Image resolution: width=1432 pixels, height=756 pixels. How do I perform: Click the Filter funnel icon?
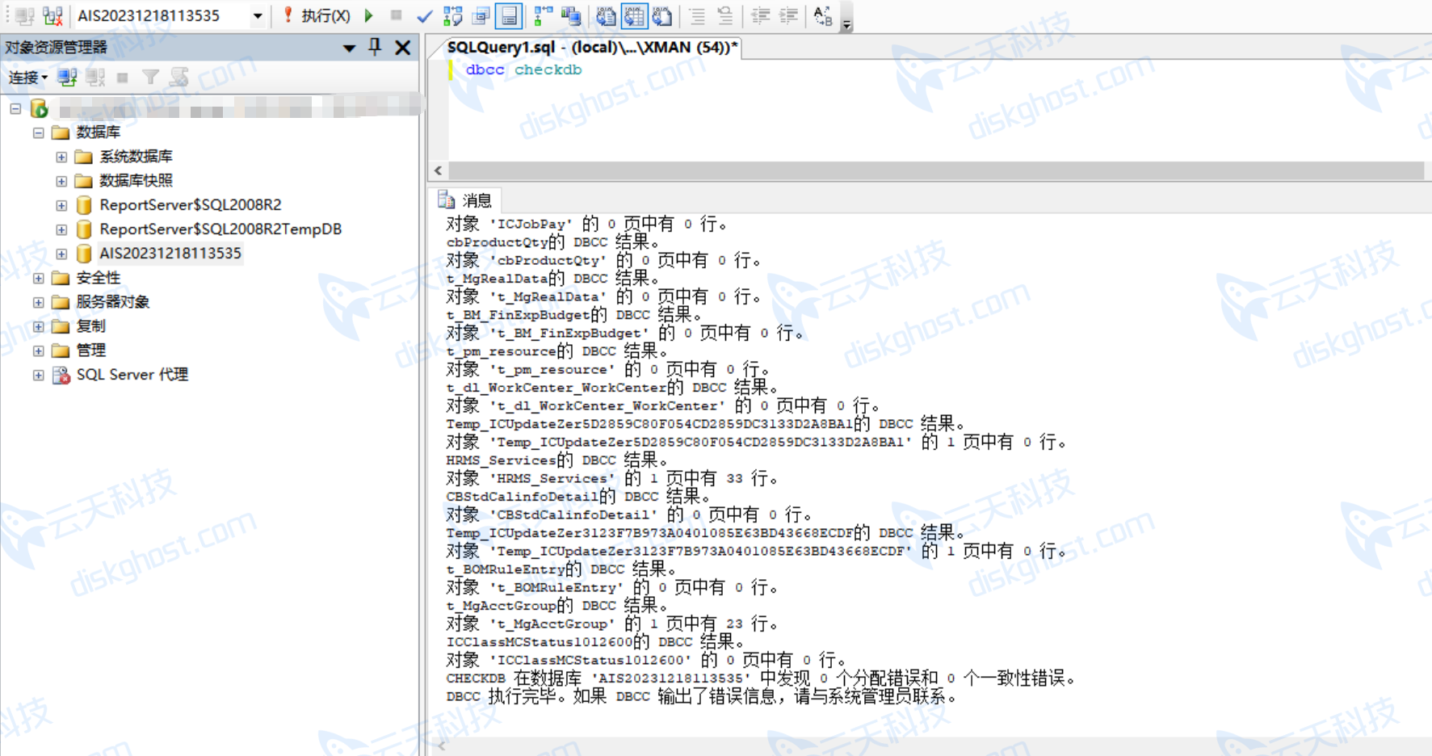[150, 78]
